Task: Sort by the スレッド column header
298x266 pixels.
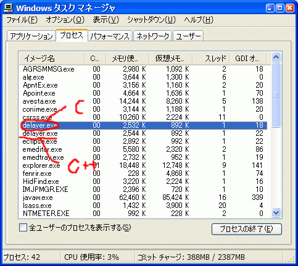Action: 211,59
